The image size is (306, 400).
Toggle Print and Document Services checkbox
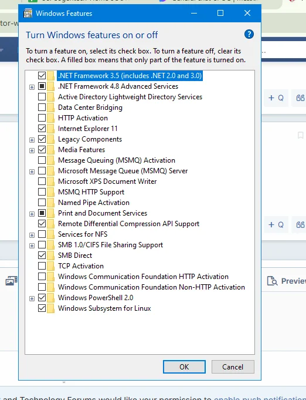[42, 213]
